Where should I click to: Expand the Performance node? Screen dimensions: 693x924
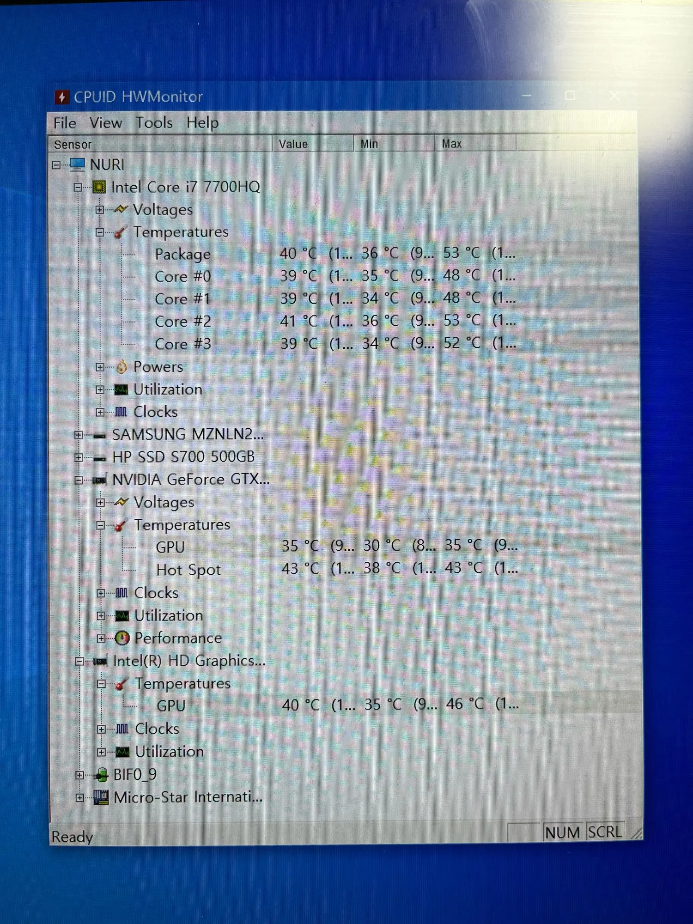coord(101,638)
